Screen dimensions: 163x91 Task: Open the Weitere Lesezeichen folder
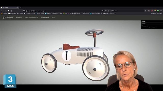point(157,14)
